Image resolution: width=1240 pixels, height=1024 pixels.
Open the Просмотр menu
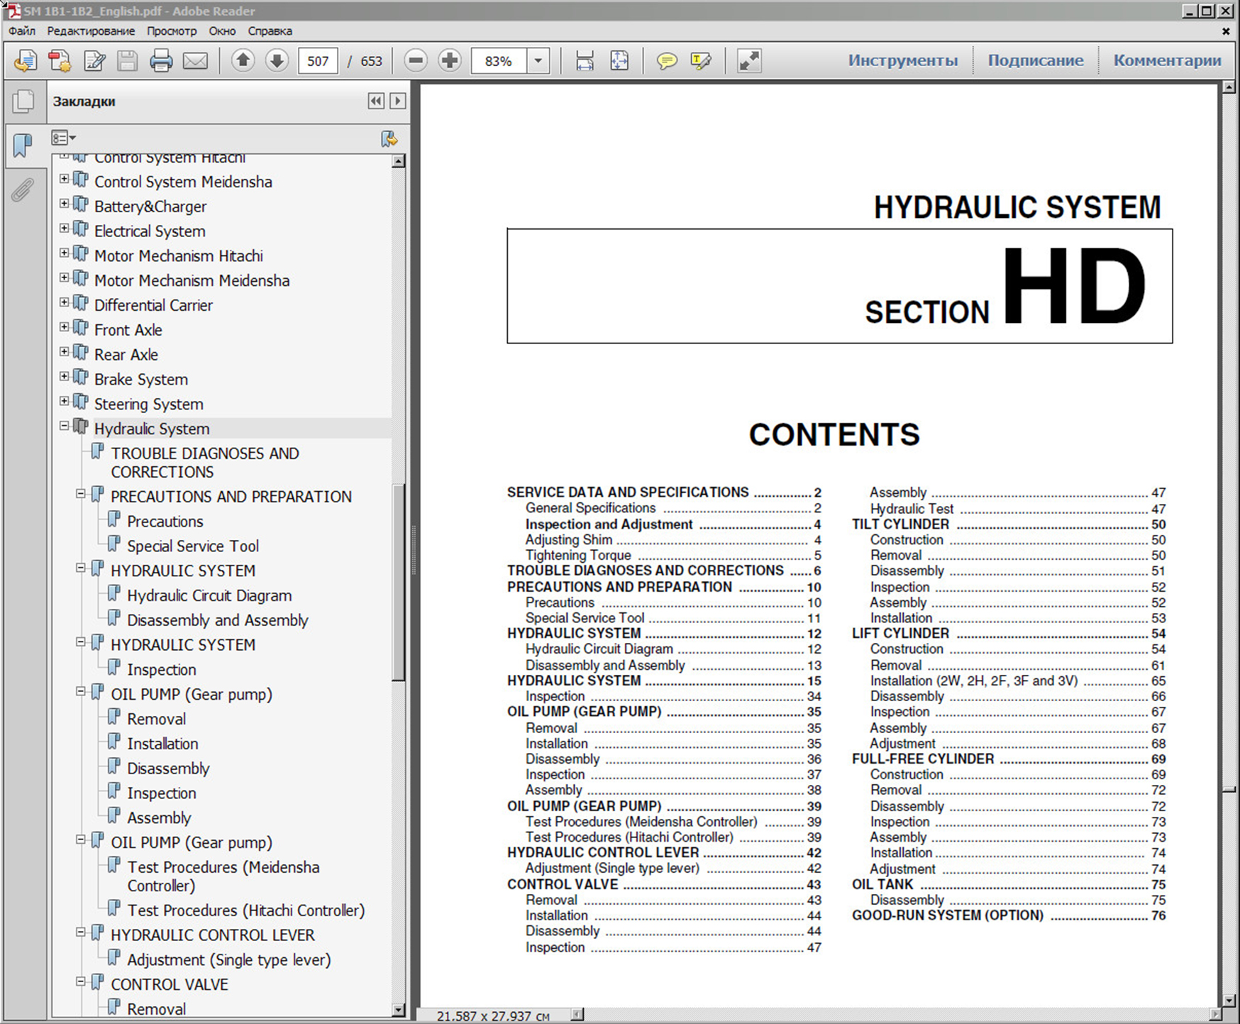coord(172,31)
